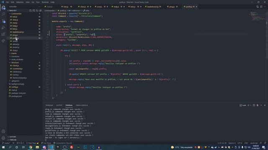Open Windows Task View

(23, 147)
